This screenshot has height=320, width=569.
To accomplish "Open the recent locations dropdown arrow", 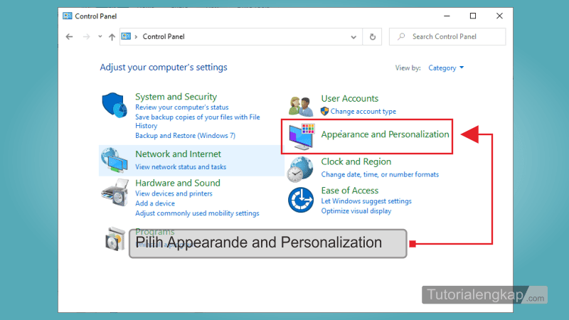I will click(x=100, y=36).
